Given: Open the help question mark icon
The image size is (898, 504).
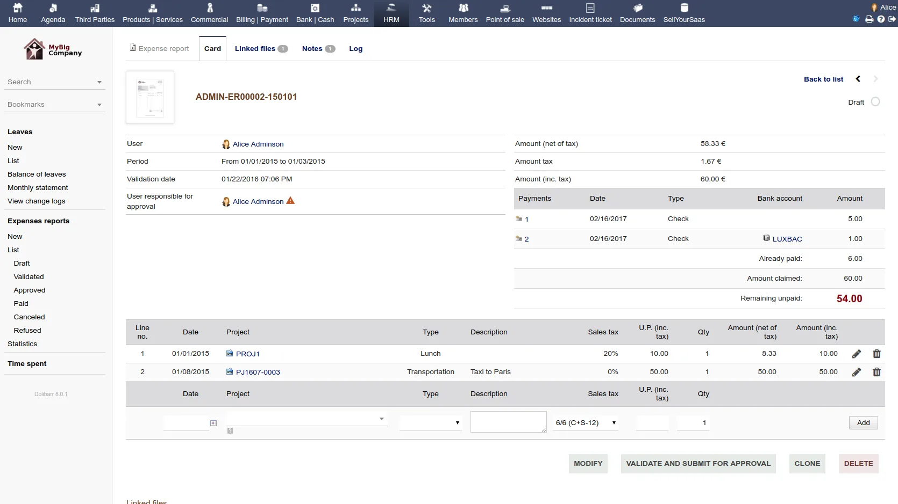Looking at the screenshot, I should [x=881, y=19].
